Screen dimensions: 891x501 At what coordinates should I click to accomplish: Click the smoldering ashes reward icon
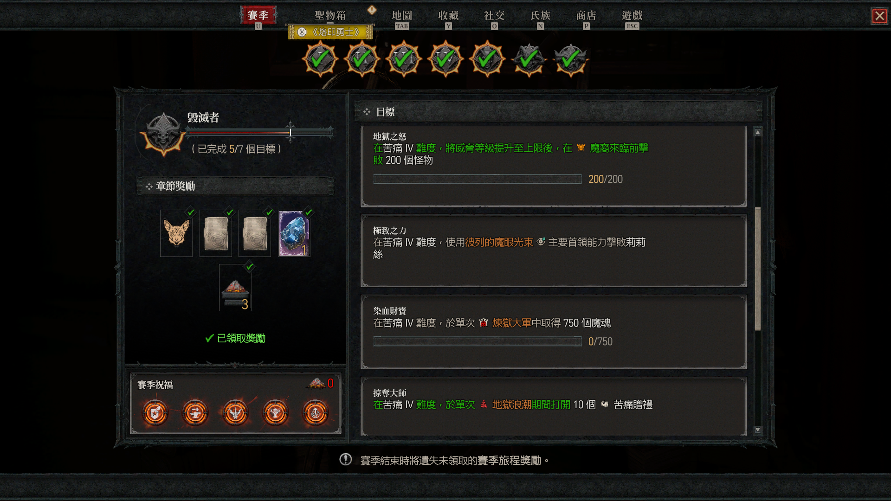(x=235, y=288)
